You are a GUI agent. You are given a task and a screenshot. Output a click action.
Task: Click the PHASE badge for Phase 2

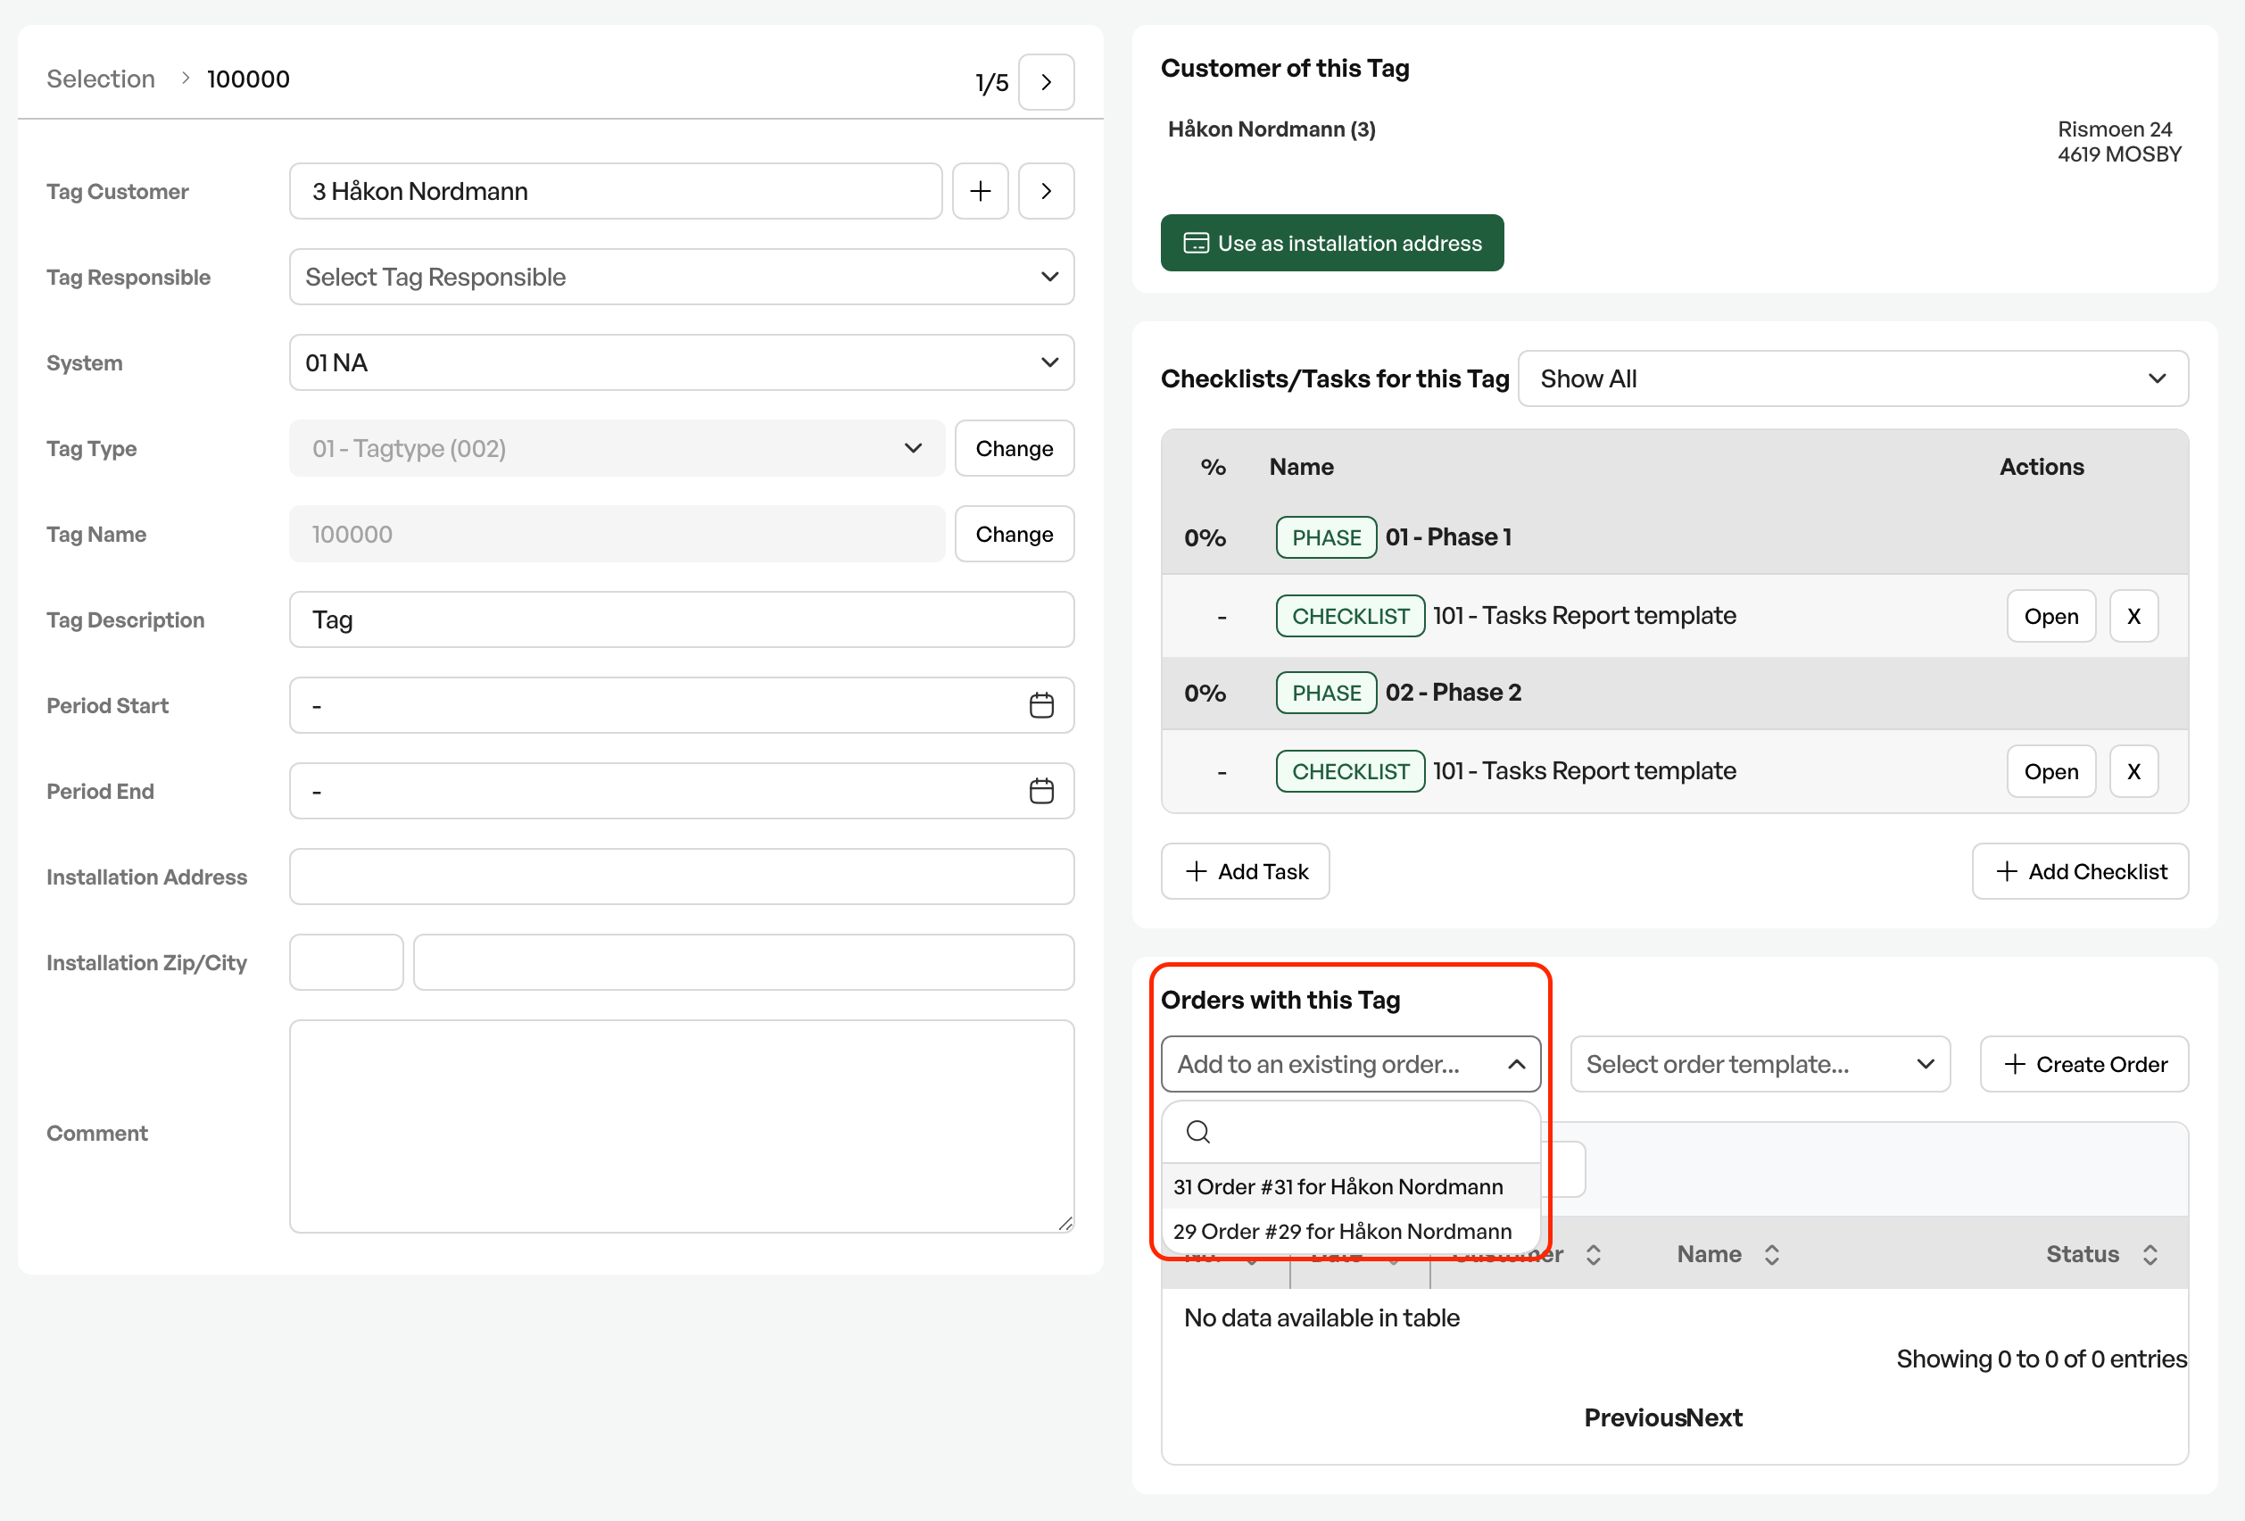pyautogui.click(x=1326, y=693)
